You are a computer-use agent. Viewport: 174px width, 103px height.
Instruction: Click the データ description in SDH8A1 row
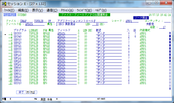click(x=109, y=80)
